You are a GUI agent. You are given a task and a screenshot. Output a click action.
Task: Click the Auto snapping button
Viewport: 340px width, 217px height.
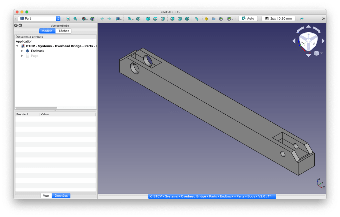click(248, 19)
